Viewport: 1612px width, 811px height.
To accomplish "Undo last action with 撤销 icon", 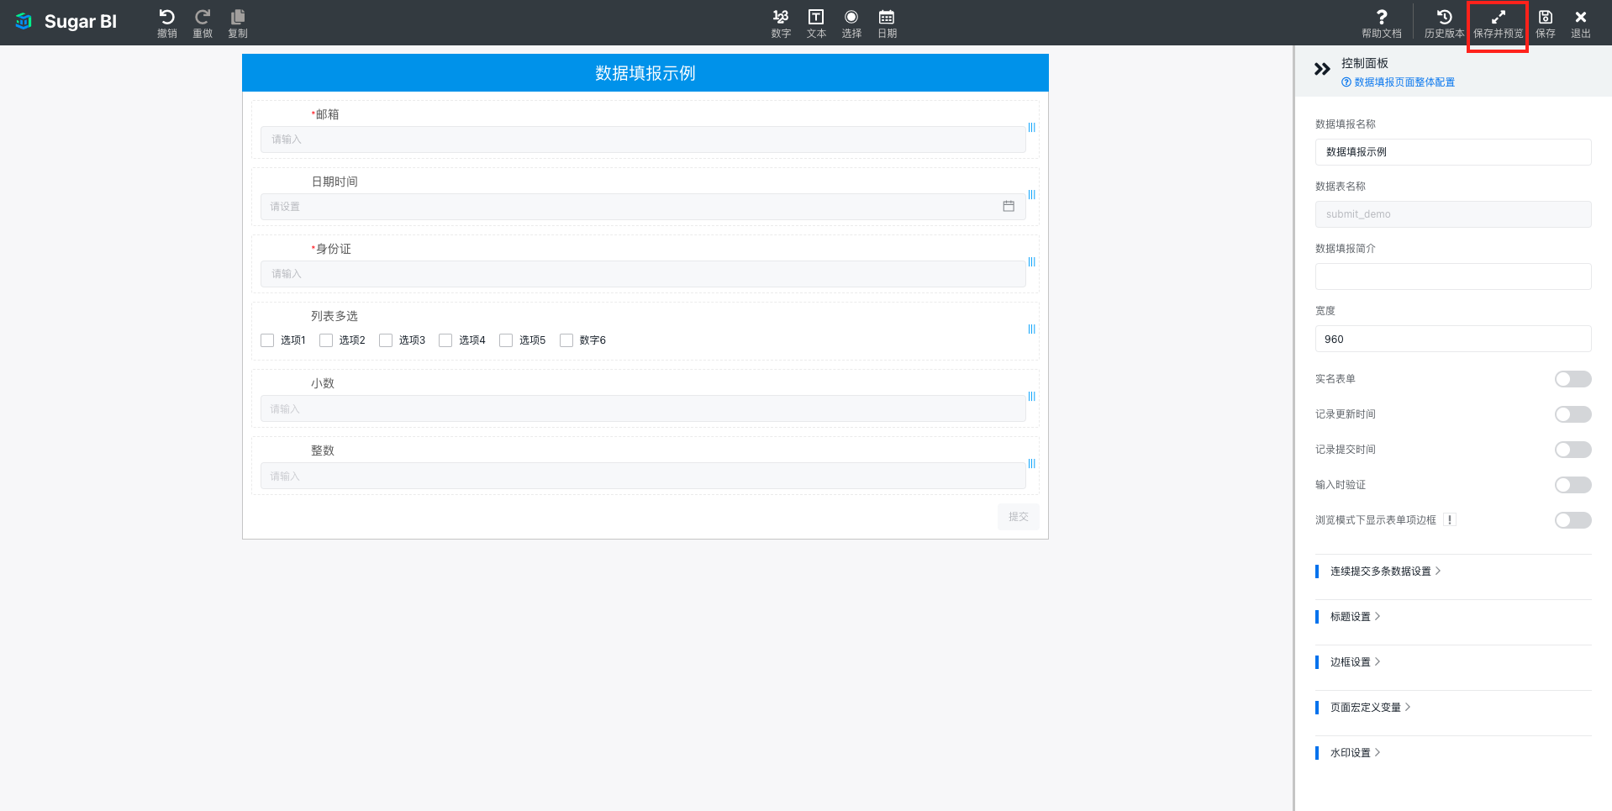I will click(167, 24).
